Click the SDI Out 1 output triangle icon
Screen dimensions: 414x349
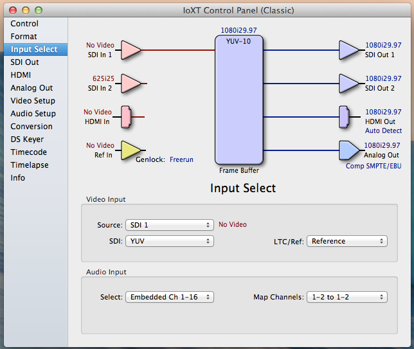point(348,49)
